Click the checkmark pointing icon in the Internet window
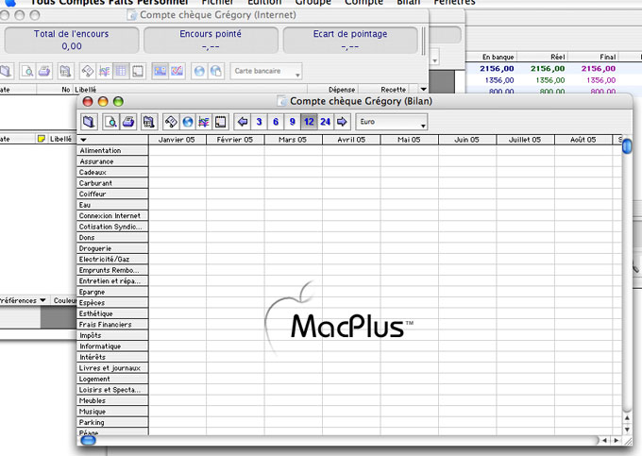 tap(177, 71)
